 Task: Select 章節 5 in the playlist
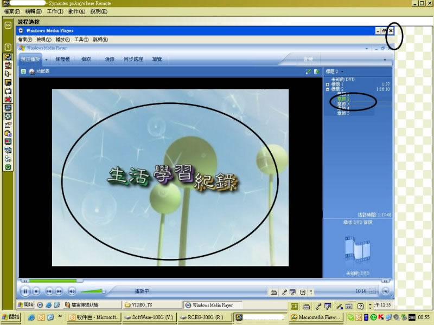click(343, 113)
